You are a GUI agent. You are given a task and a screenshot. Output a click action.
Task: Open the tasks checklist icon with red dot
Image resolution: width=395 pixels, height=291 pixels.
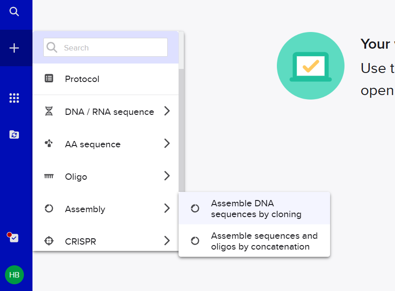pos(13,237)
